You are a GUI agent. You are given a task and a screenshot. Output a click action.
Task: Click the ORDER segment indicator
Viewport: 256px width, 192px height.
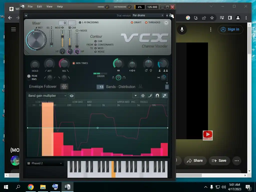[x=100, y=74]
